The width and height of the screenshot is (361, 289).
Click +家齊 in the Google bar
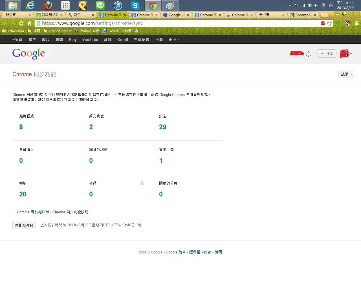pyautogui.click(x=17, y=40)
